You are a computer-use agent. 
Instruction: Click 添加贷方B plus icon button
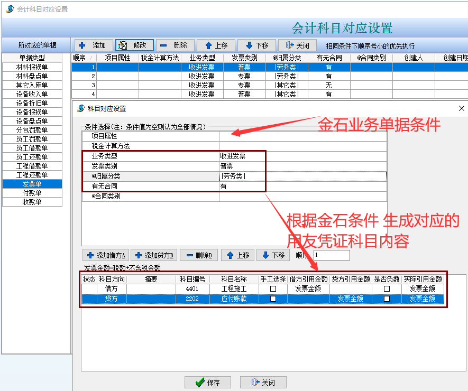139,255
